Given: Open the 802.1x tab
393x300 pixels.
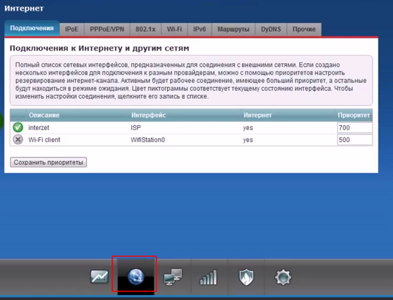Looking at the screenshot, I should coord(145,30).
